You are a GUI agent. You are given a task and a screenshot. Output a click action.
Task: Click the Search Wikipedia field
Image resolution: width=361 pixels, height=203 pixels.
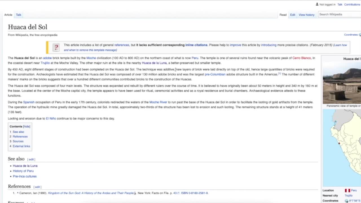tap(340, 14)
